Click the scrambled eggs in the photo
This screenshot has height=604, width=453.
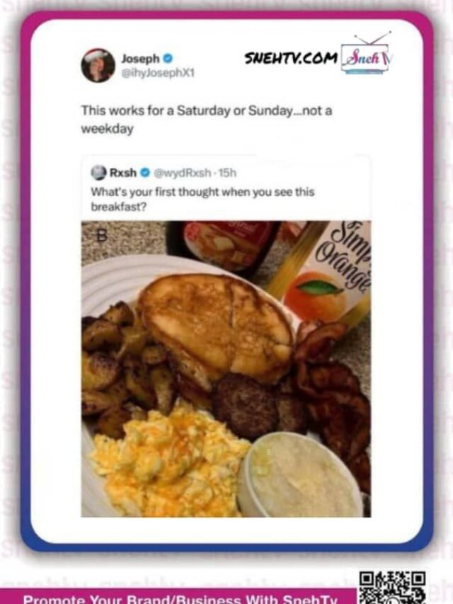169,460
